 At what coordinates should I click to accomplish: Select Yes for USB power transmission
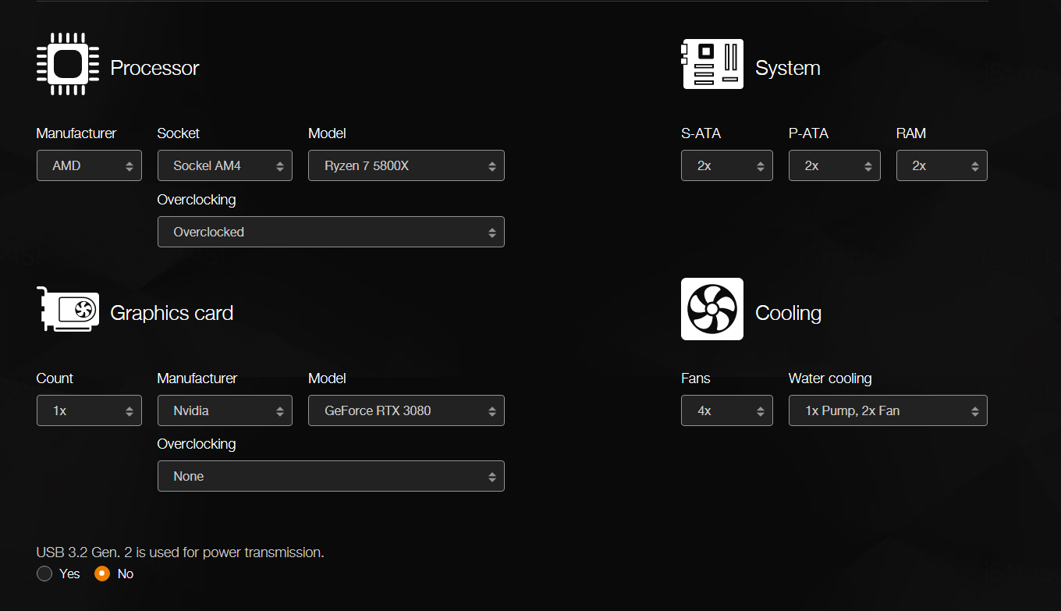[44, 574]
